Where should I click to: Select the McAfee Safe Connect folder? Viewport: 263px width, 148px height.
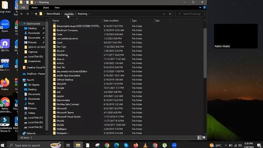point(68,104)
